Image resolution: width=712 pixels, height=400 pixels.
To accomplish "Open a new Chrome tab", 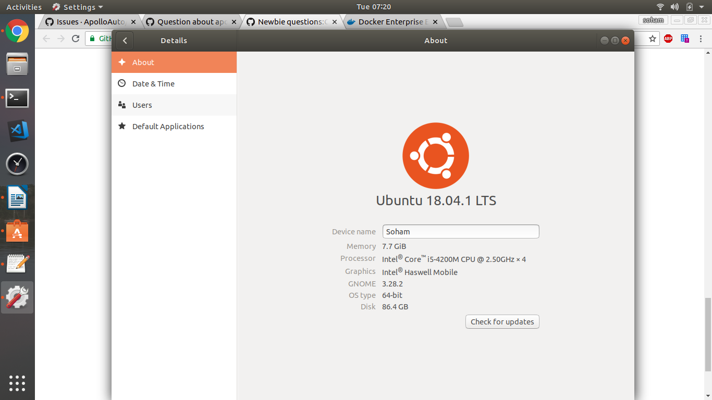I will coord(455,22).
